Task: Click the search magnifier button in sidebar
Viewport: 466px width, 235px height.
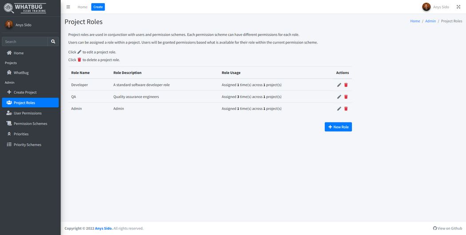Action: (x=53, y=42)
